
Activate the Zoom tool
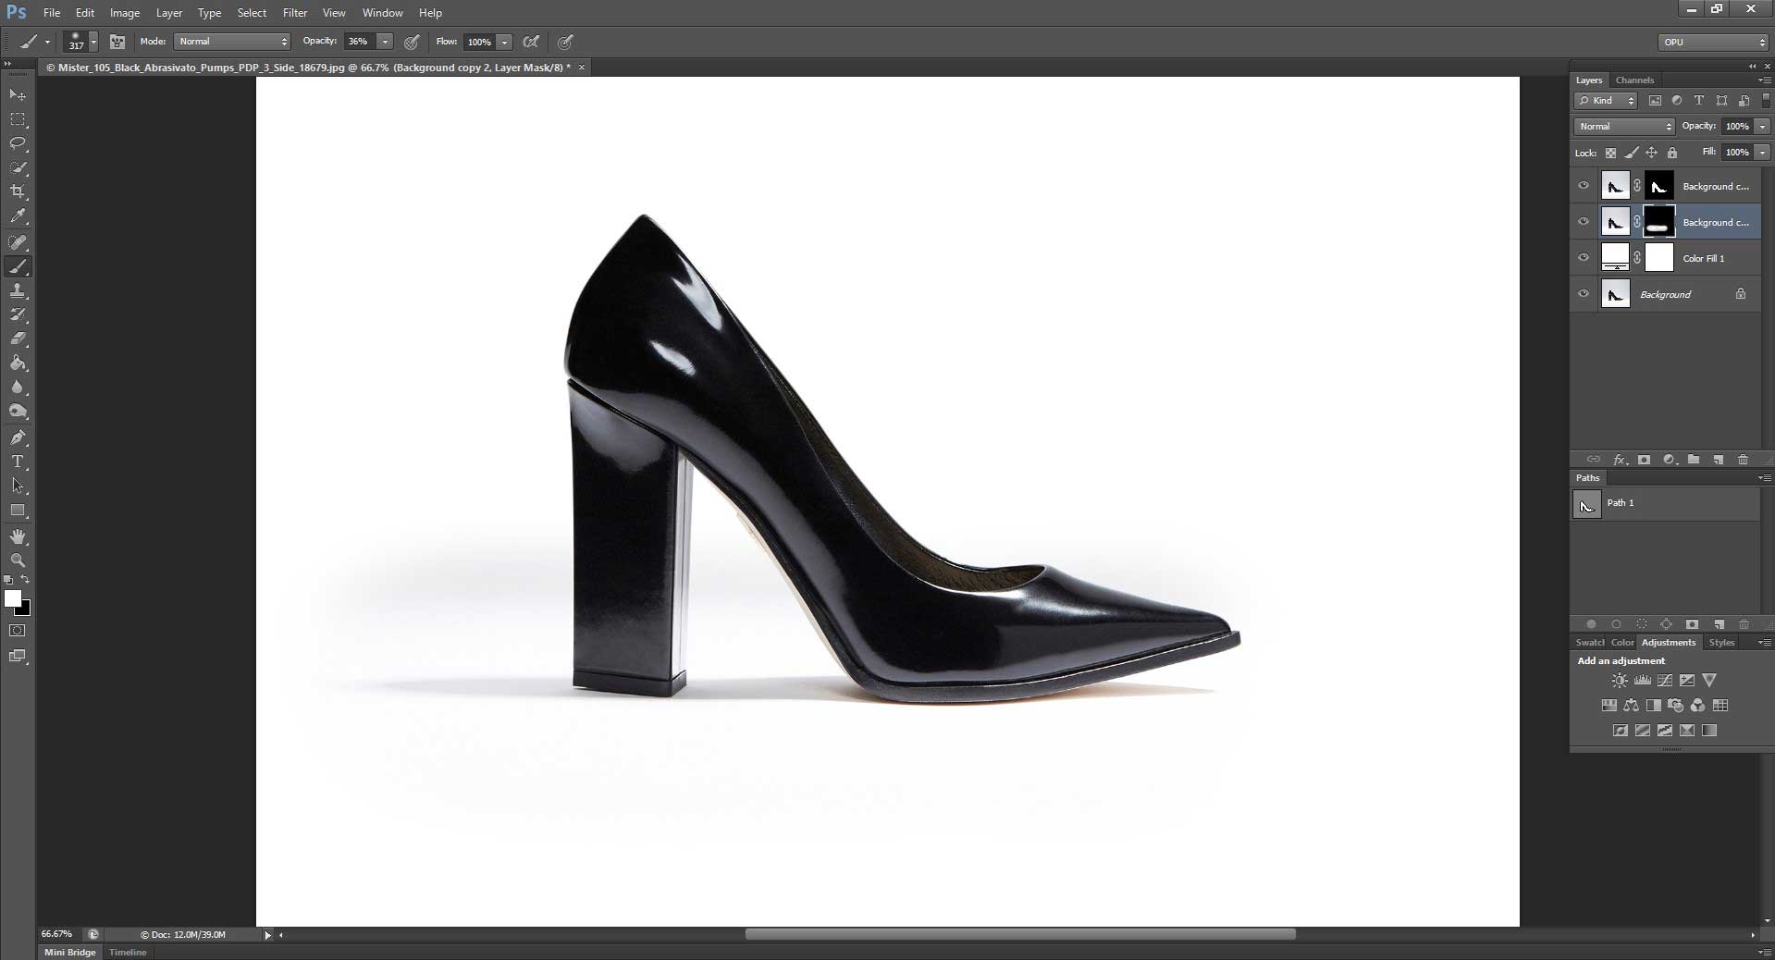coord(17,560)
